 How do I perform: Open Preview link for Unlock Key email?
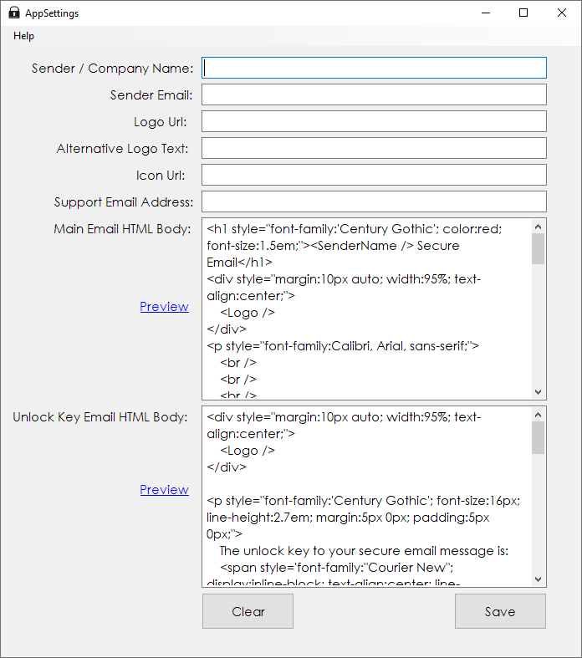164,490
